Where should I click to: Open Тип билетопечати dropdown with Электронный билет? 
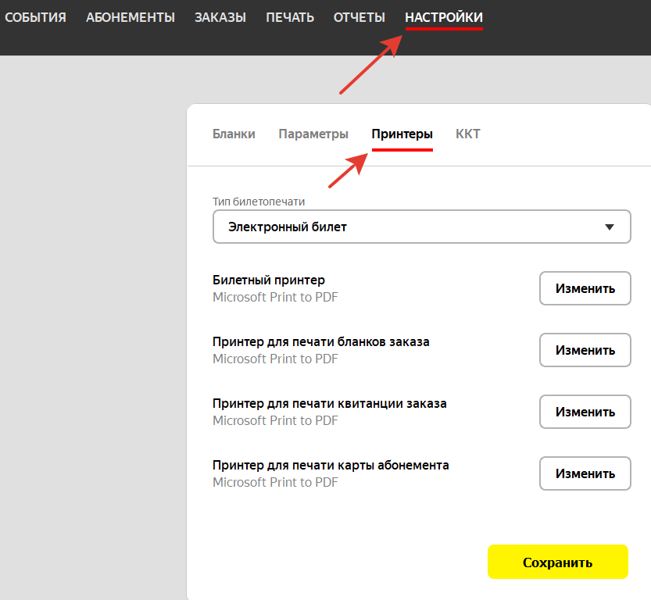point(422,227)
